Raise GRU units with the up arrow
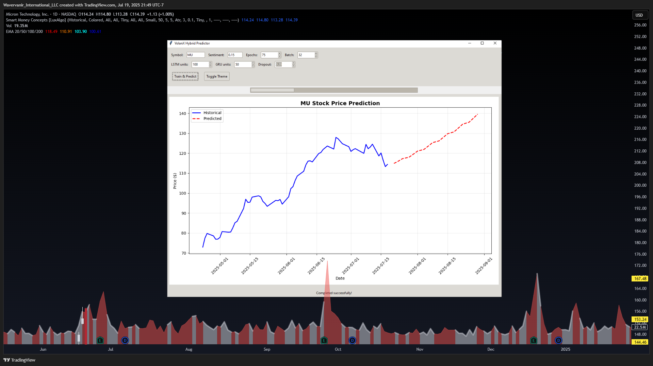Image resolution: width=653 pixels, height=366 pixels. [x=253, y=63]
